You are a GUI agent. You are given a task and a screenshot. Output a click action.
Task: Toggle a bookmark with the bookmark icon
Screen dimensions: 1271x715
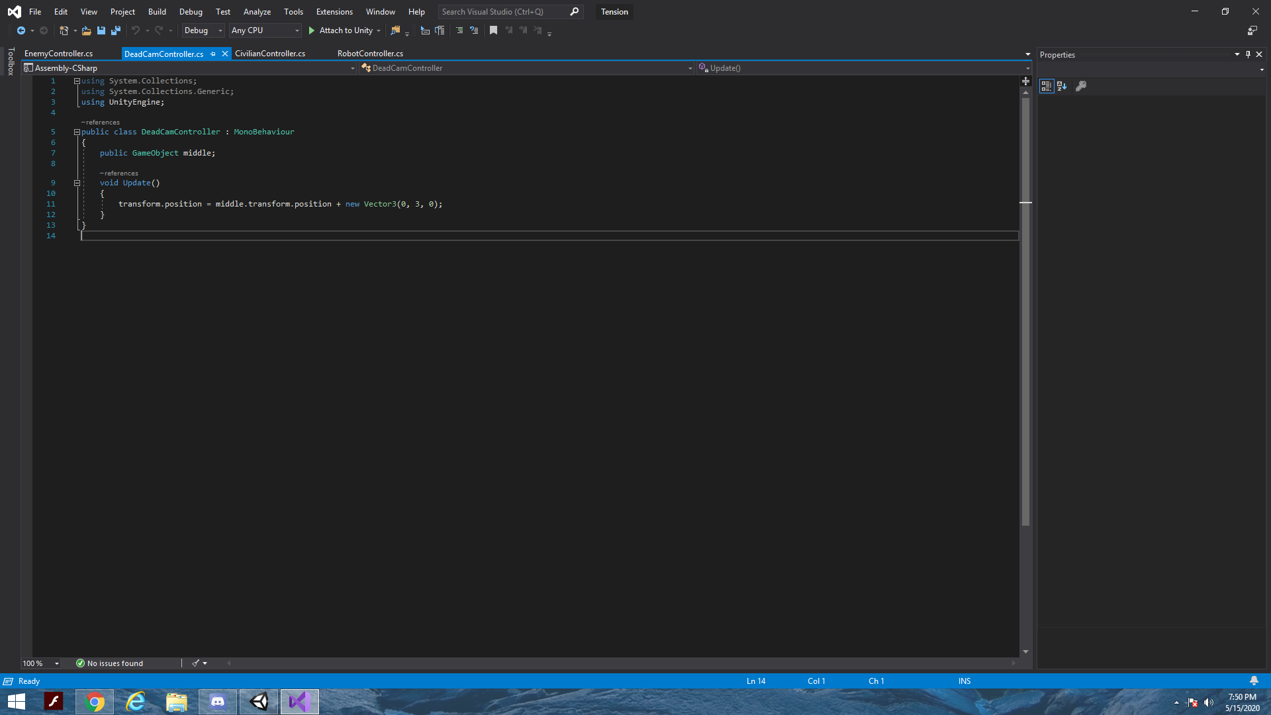tap(493, 30)
